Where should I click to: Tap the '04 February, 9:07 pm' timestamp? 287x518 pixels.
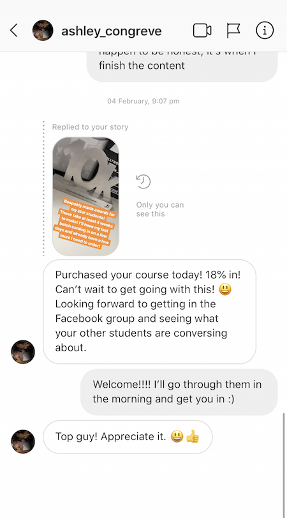[x=143, y=101]
